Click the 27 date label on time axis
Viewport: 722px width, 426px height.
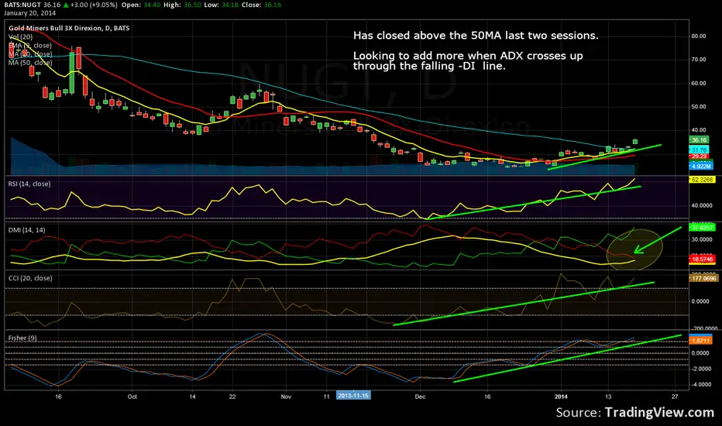pyautogui.click(x=675, y=397)
